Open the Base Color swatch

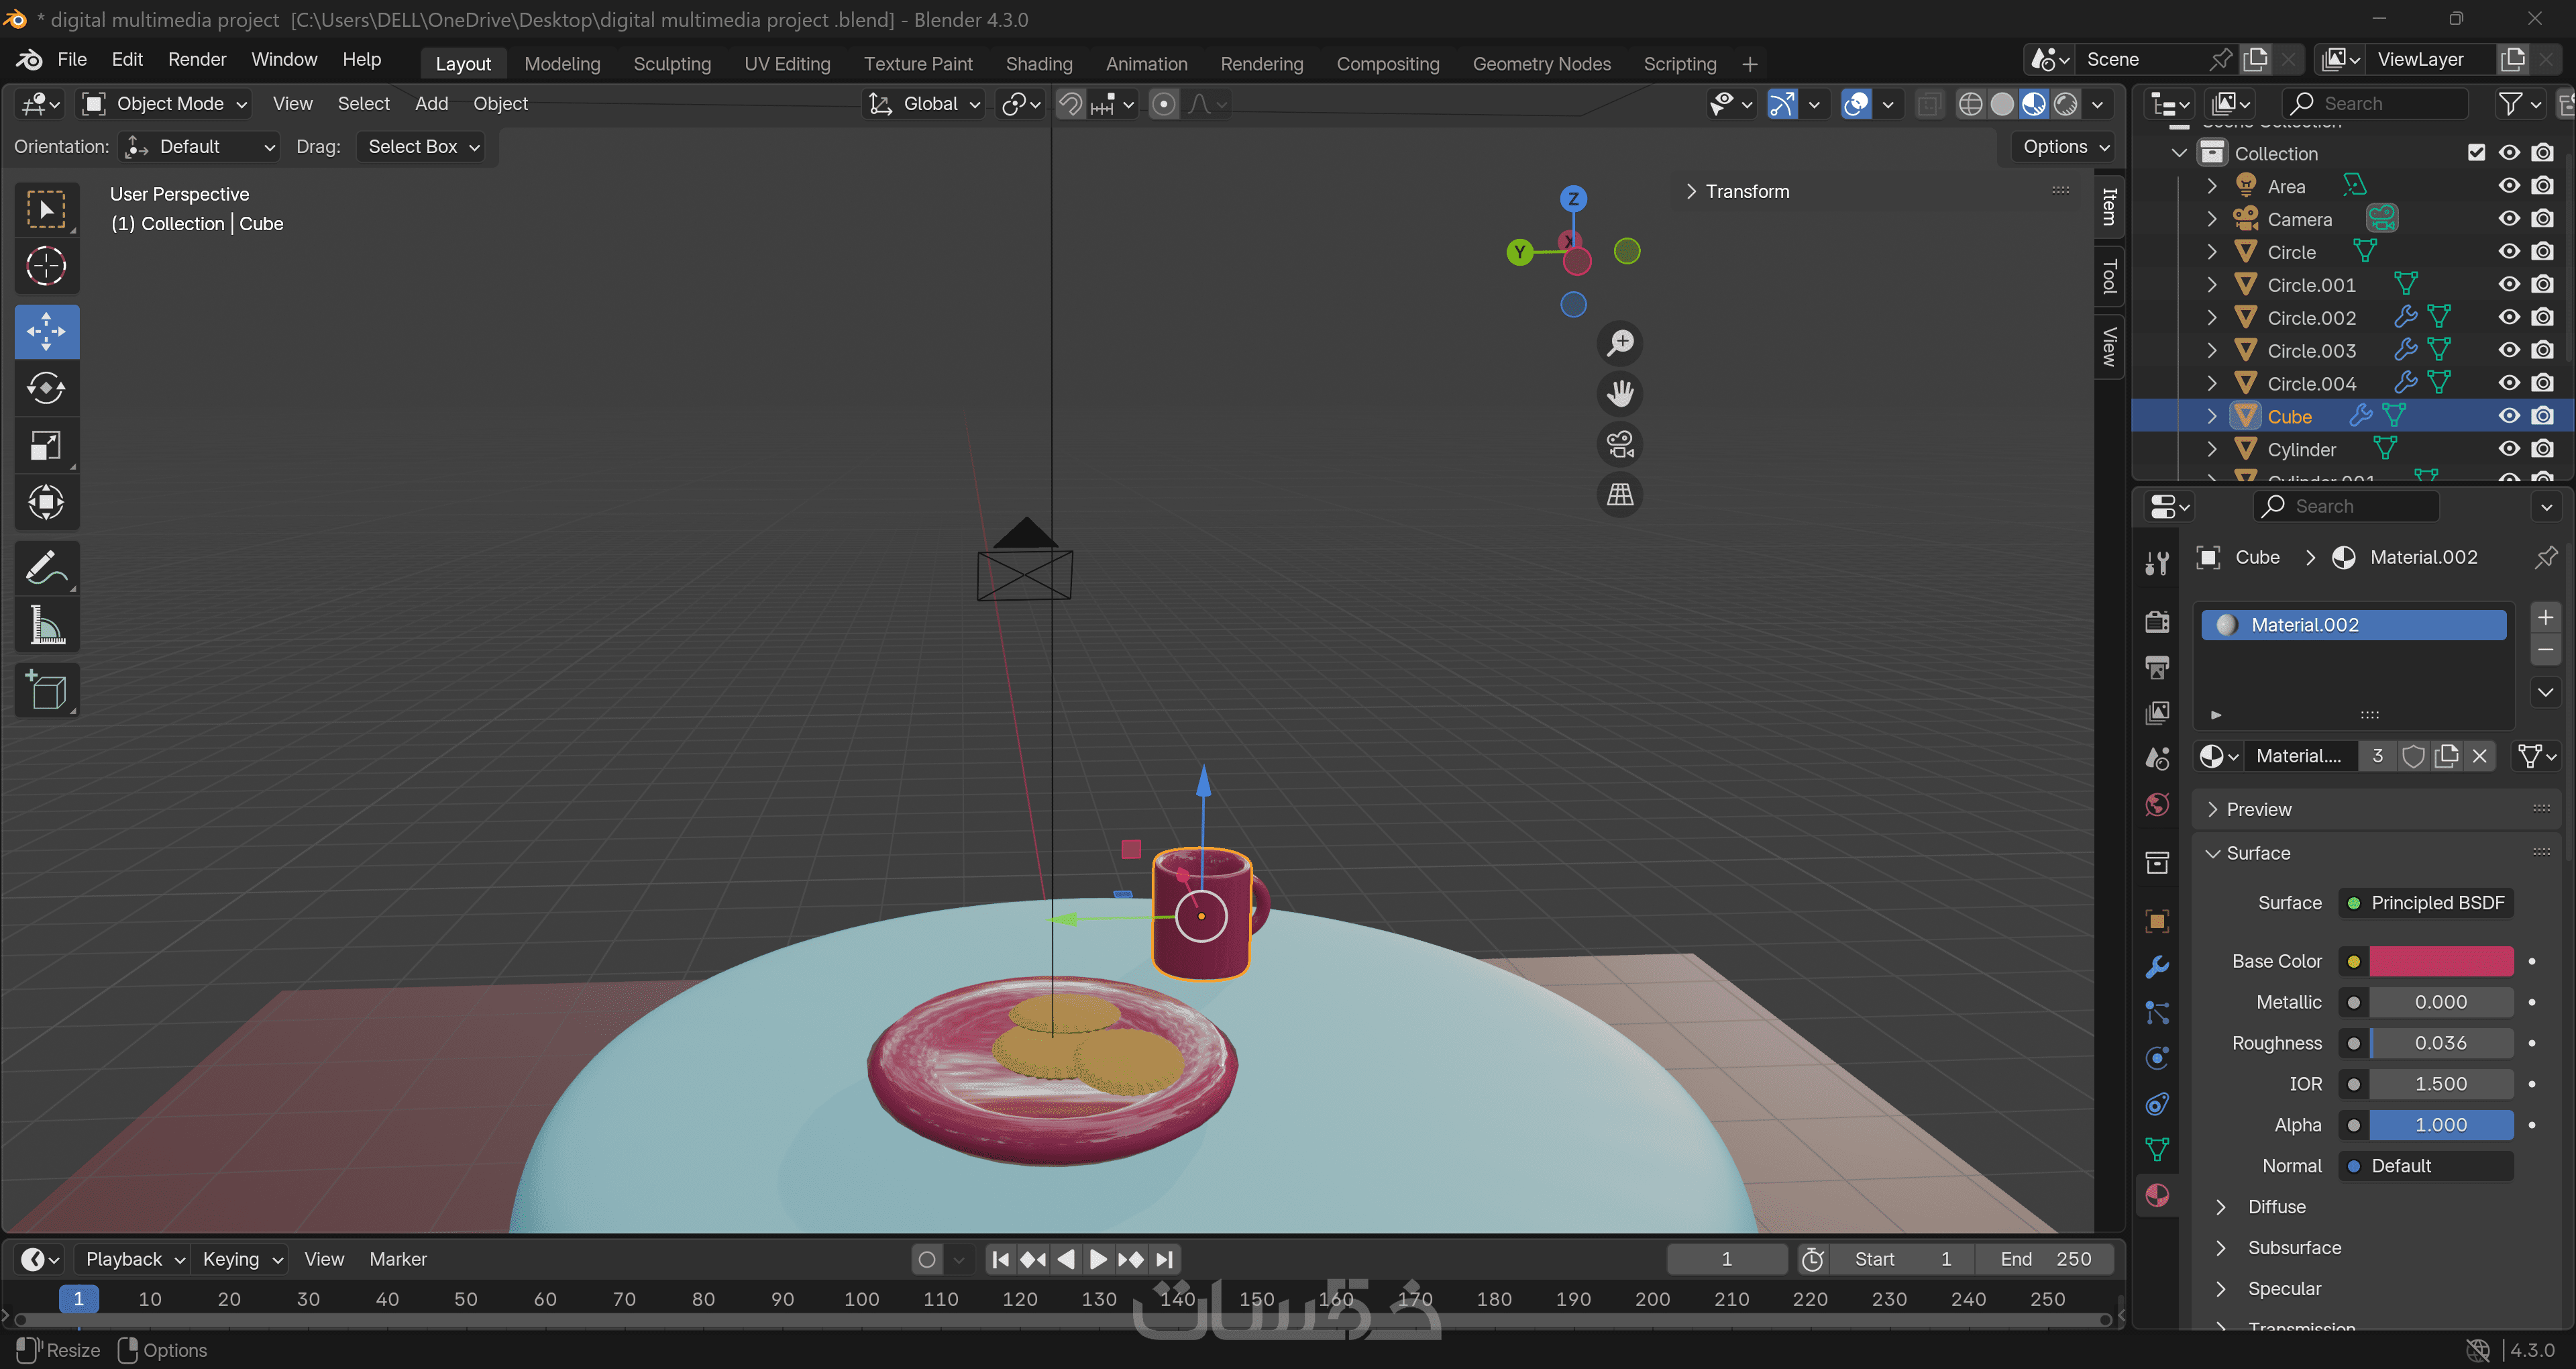tap(2440, 961)
